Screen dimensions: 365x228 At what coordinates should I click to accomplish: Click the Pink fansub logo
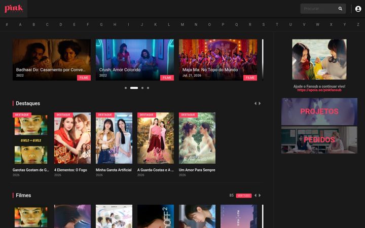pyautogui.click(x=14, y=9)
